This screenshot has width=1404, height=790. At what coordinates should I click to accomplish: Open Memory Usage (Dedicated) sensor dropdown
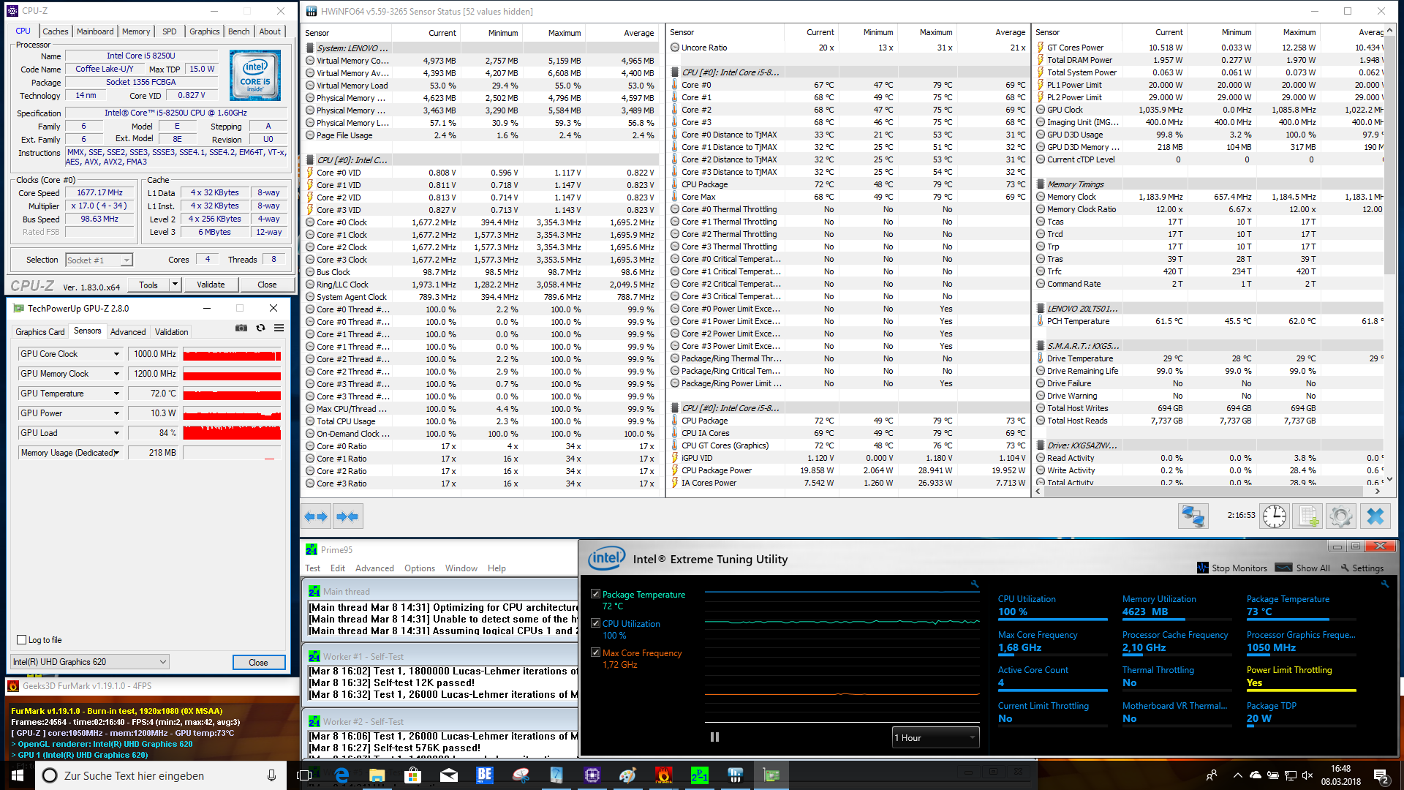coord(116,453)
